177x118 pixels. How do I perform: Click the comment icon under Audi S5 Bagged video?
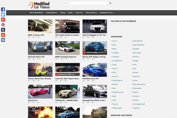coord(88,37)
